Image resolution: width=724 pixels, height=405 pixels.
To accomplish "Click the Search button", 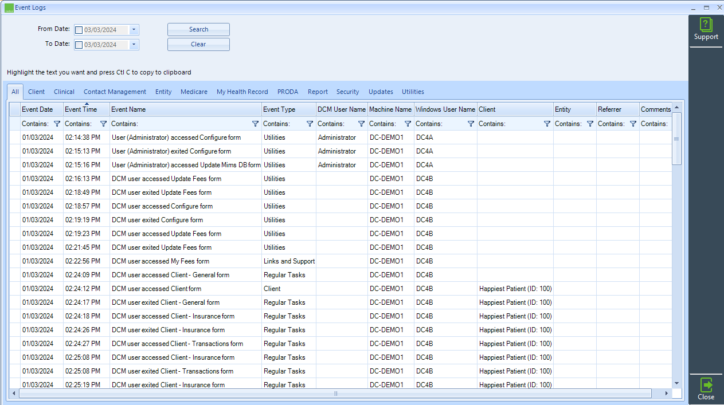I will tap(198, 29).
